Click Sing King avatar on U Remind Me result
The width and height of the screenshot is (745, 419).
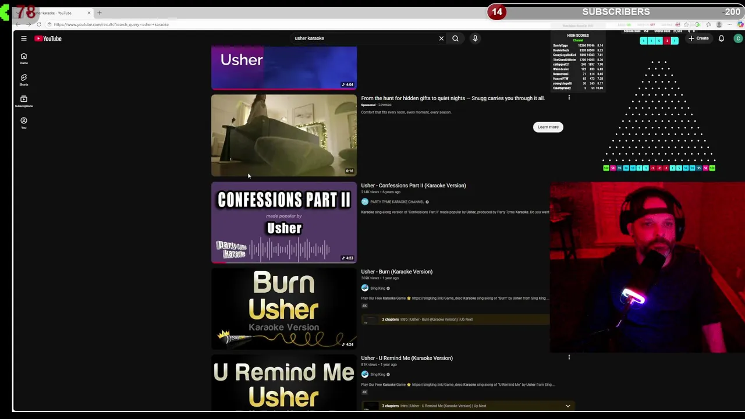(x=364, y=374)
